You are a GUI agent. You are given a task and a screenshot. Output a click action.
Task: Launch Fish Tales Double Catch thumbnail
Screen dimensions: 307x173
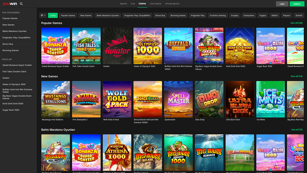[x=86, y=46]
